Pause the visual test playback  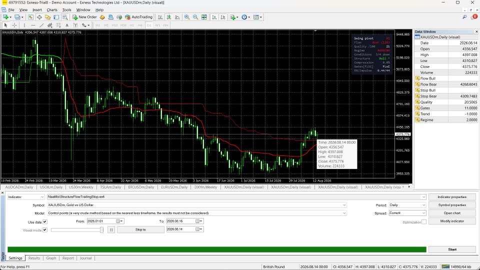(x=111, y=229)
